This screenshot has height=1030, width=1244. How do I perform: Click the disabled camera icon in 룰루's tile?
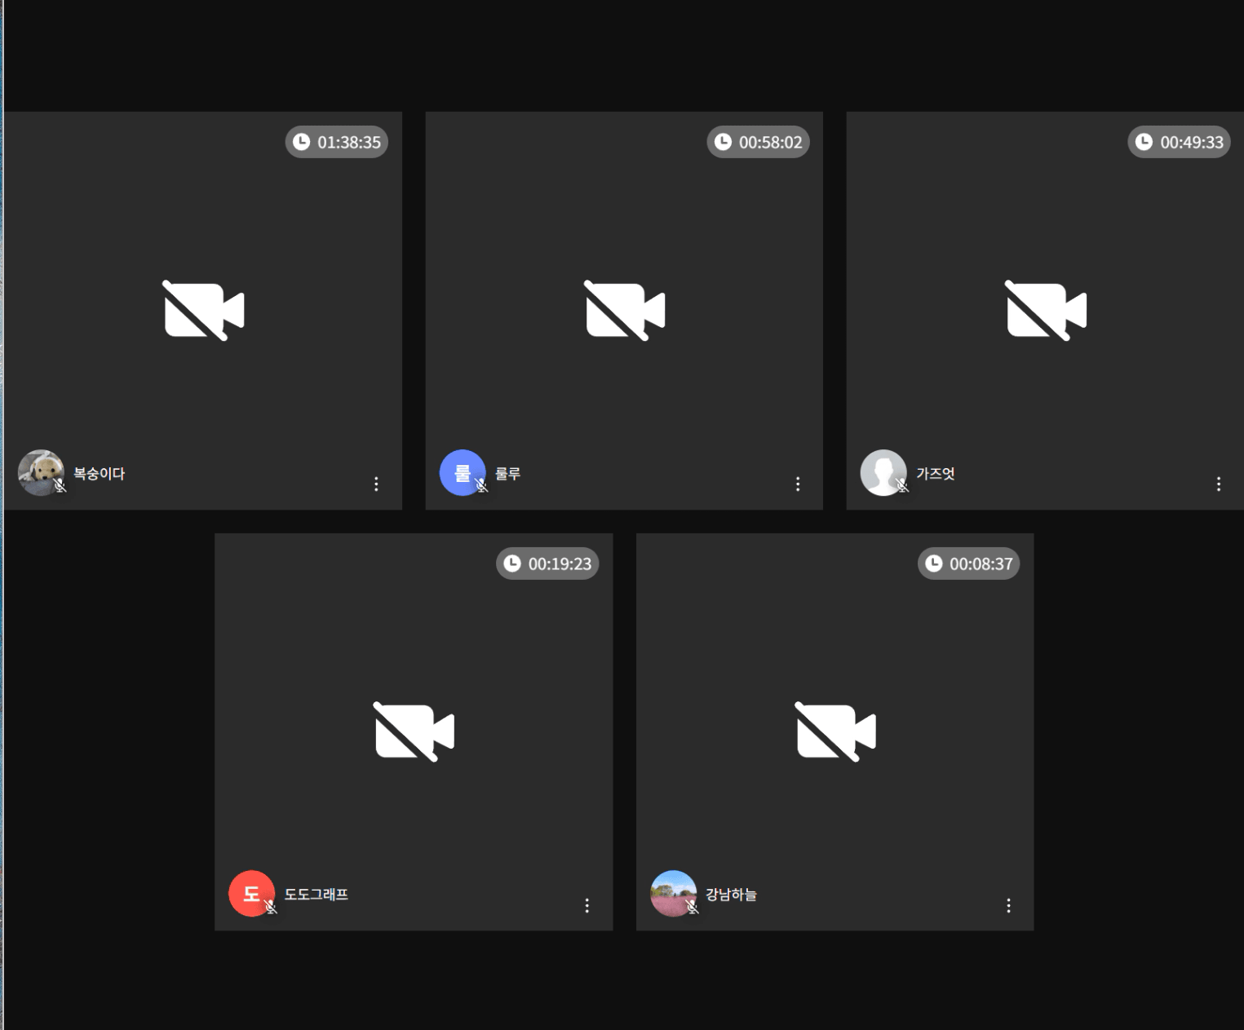coord(625,310)
